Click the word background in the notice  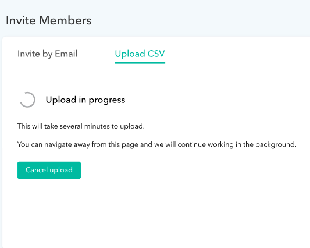pyautogui.click(x=276, y=145)
